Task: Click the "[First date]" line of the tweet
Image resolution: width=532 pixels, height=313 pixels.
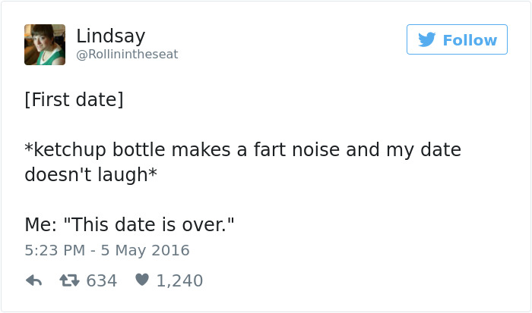Action: pos(74,100)
